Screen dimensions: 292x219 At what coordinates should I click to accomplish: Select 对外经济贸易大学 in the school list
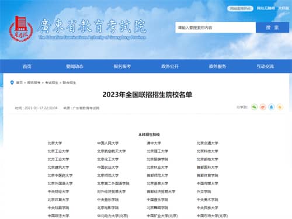click(112, 192)
